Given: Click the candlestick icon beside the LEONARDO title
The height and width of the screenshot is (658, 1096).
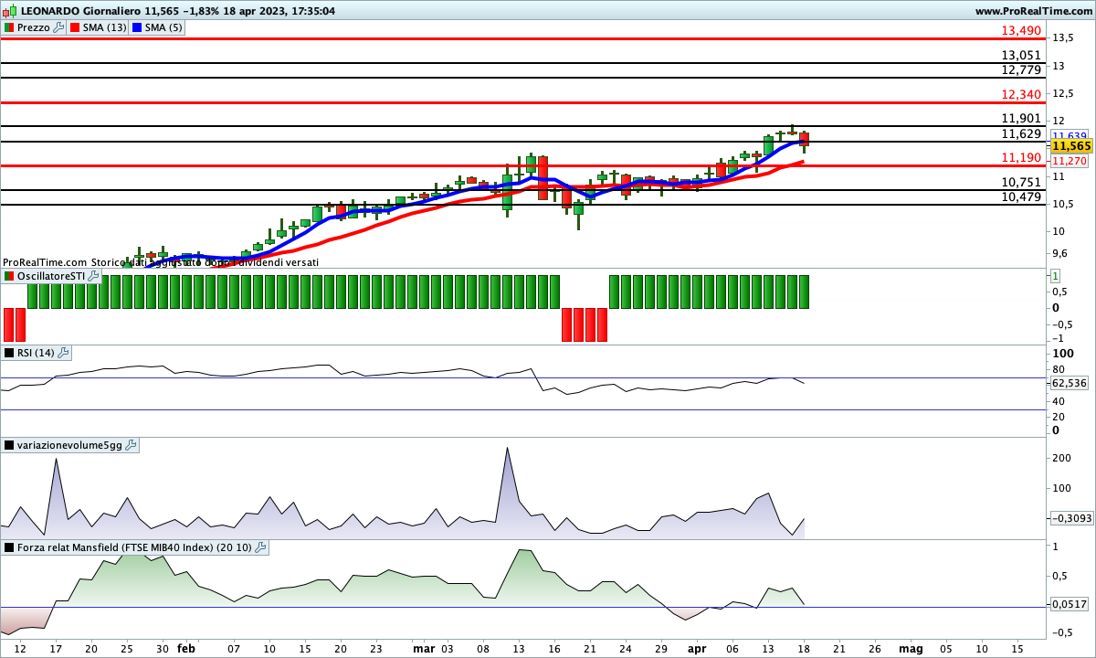Looking at the screenshot, I should click(8, 11).
